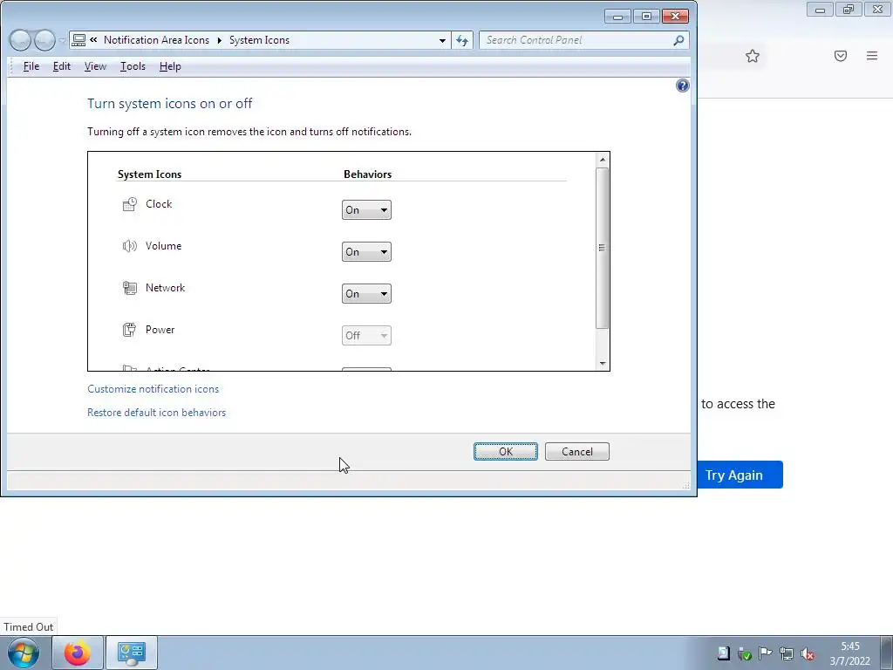Click the Network label text
The width and height of the screenshot is (893, 670).
coord(165,288)
